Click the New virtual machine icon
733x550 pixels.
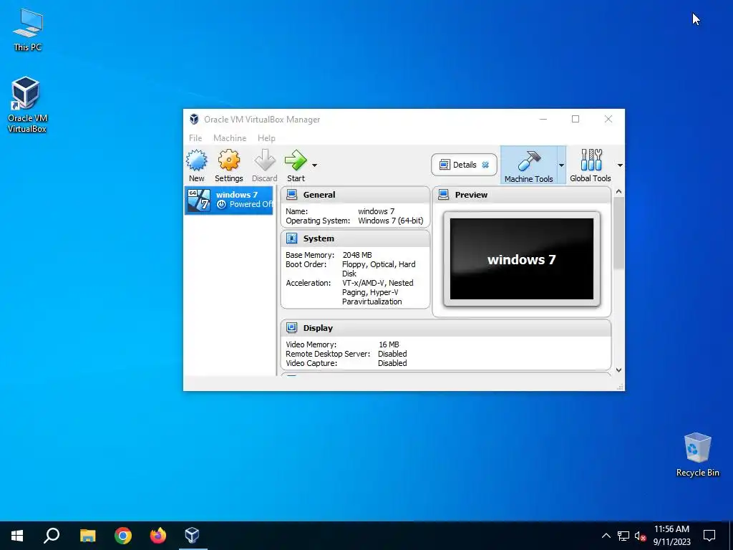click(196, 161)
